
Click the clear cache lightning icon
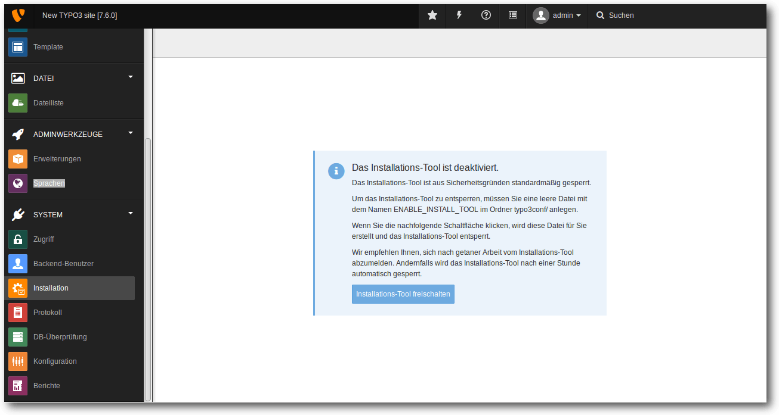coord(459,15)
